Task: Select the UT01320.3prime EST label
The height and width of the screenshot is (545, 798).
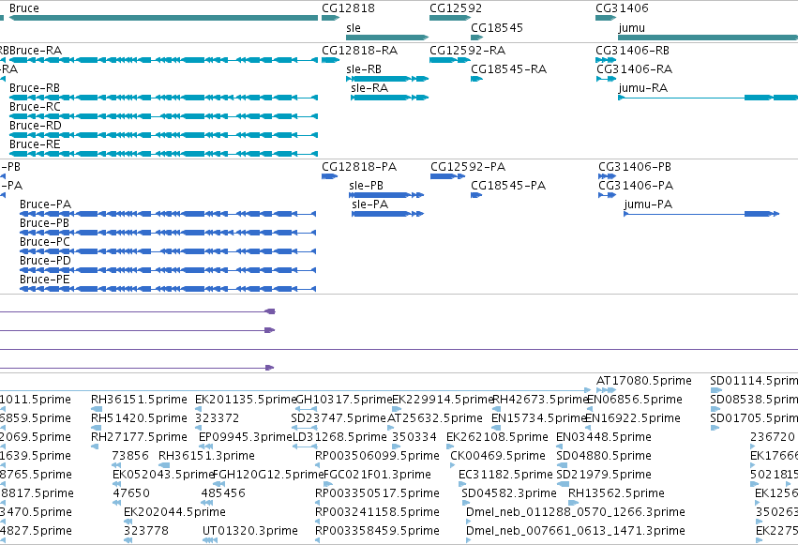Action: [249, 531]
